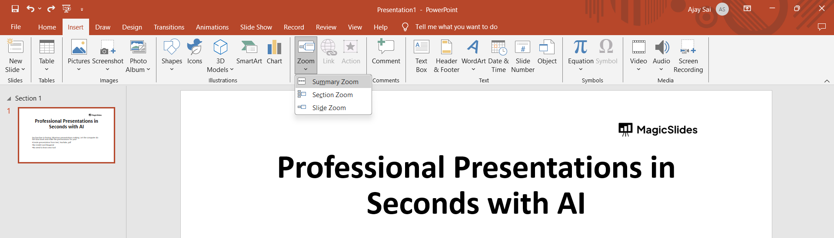Insert Date & Time
This screenshot has width=834, height=238.
(x=498, y=55)
